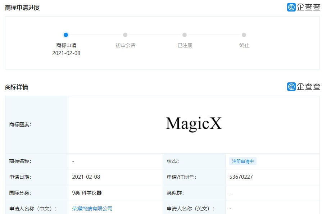Screen dimensions: 322x214
Task: Click the MagicX trademark image
Action: click(x=194, y=124)
